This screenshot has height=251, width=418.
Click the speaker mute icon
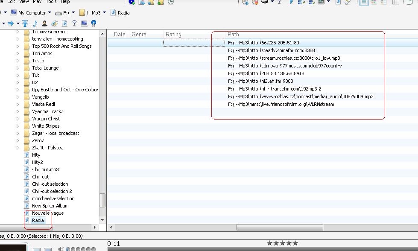[x=61, y=249]
